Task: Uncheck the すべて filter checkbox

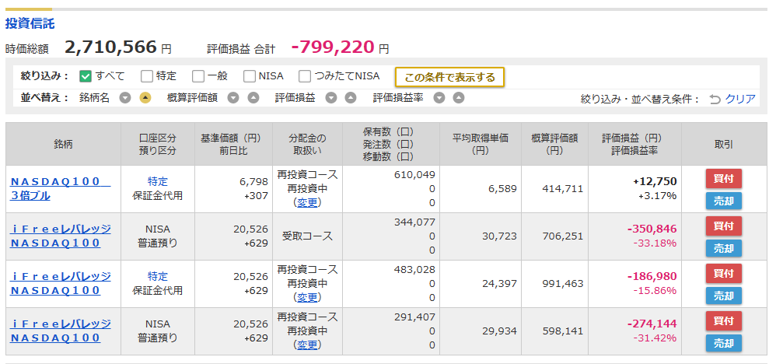Action: [85, 76]
